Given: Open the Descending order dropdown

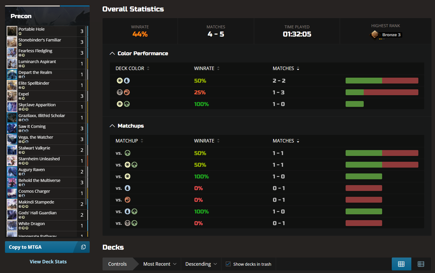Looking at the screenshot, I should pos(201,264).
